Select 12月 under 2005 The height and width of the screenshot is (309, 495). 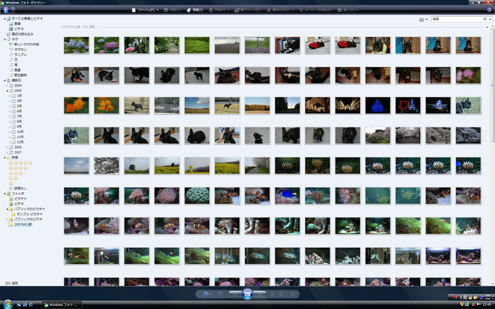pyautogui.click(x=20, y=142)
